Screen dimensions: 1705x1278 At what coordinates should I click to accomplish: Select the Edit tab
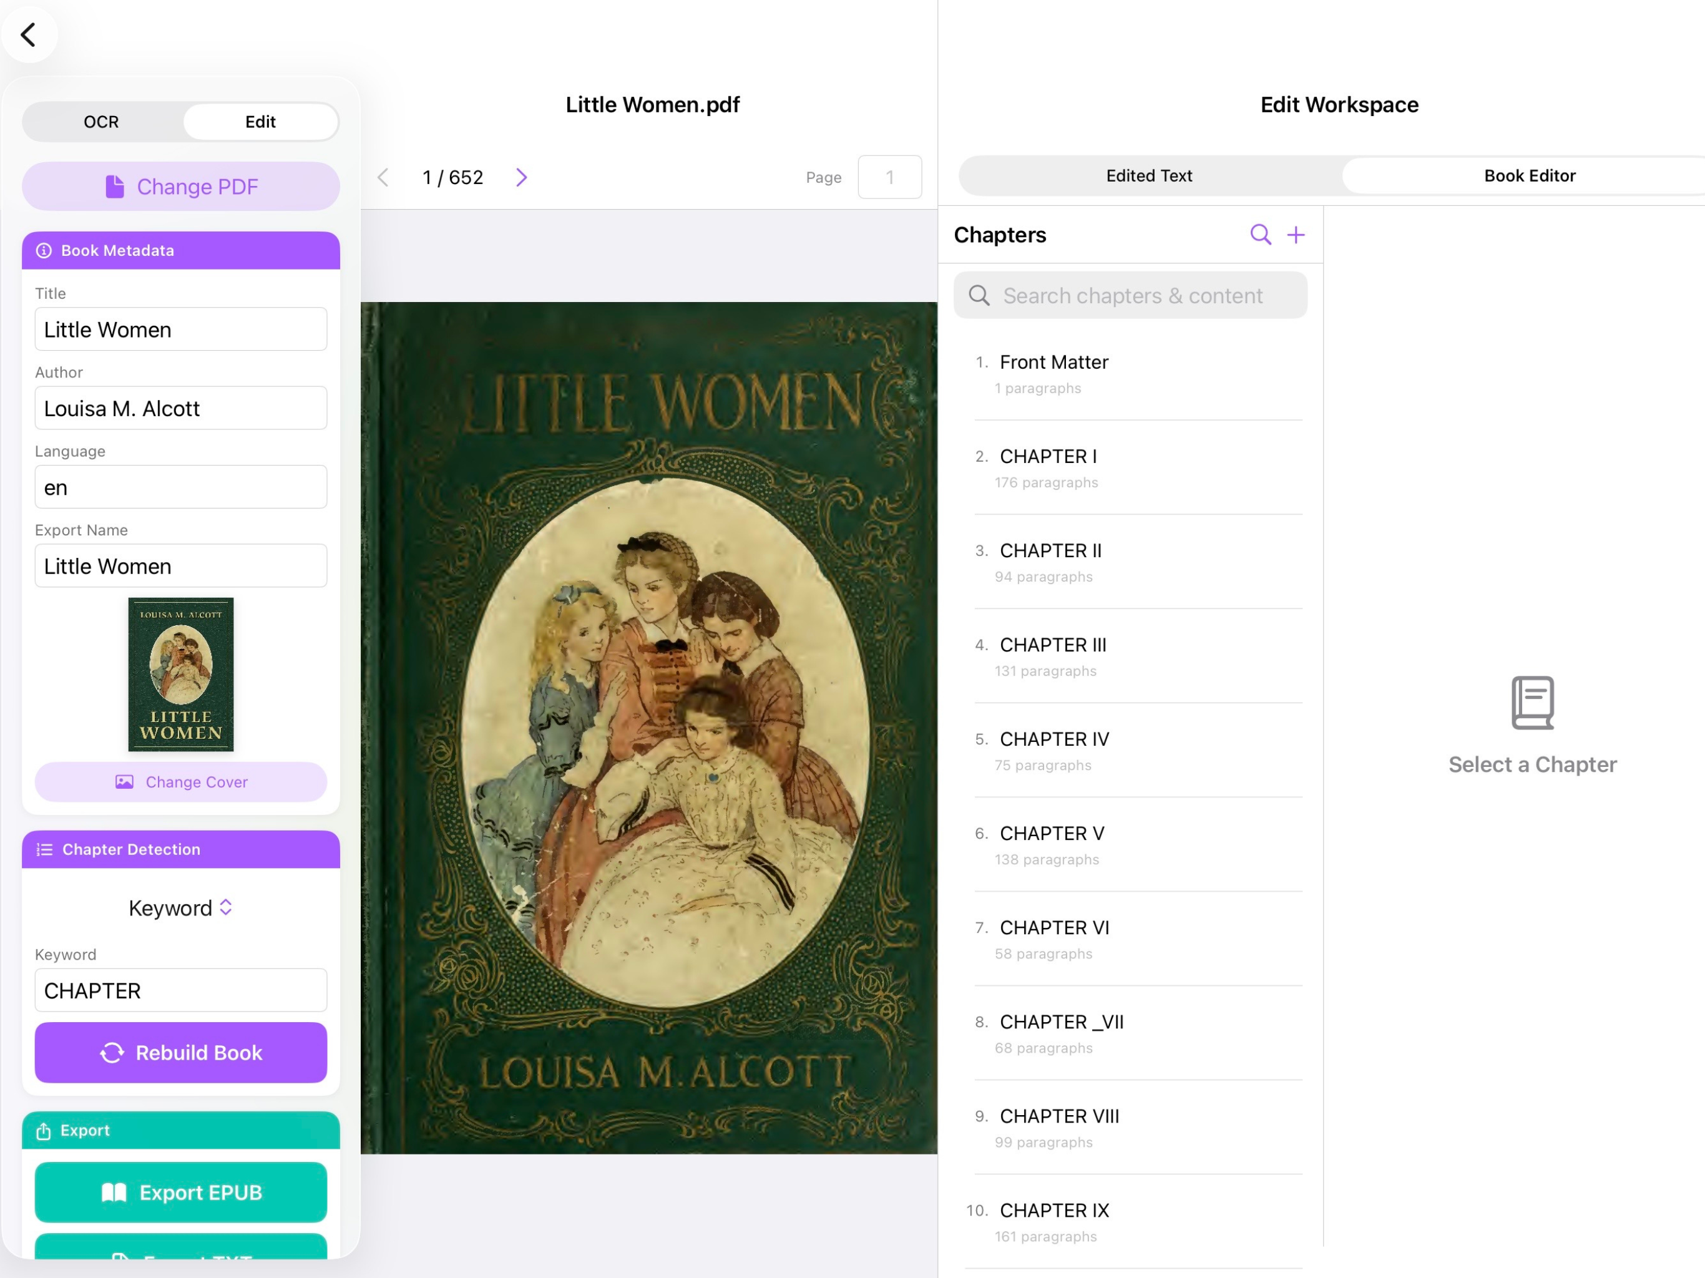click(x=260, y=122)
